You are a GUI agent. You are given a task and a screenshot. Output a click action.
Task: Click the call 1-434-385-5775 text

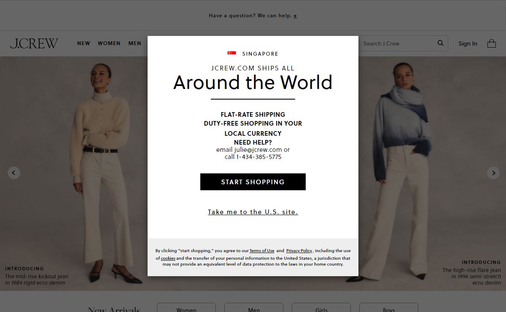[x=253, y=157]
